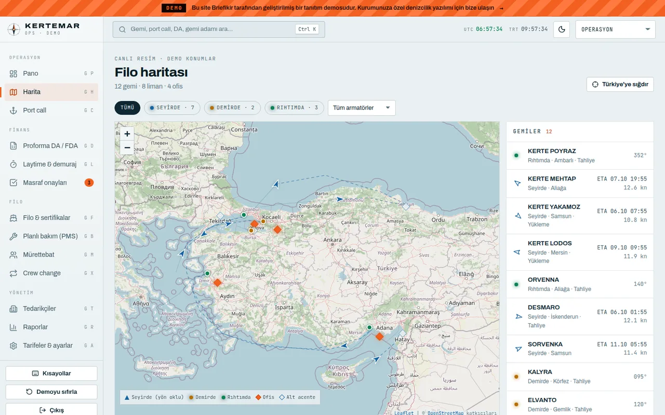Click the orange office diamond near Adana
Viewport: 665px width, 415px height.
pyautogui.click(x=379, y=337)
